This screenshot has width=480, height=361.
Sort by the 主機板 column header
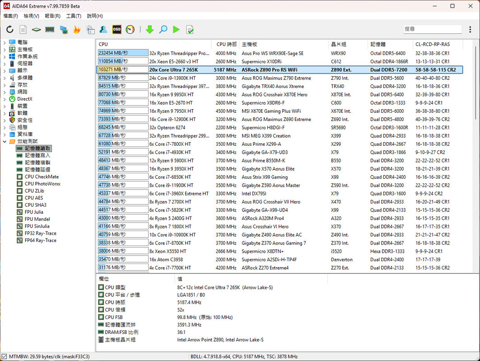pos(284,44)
